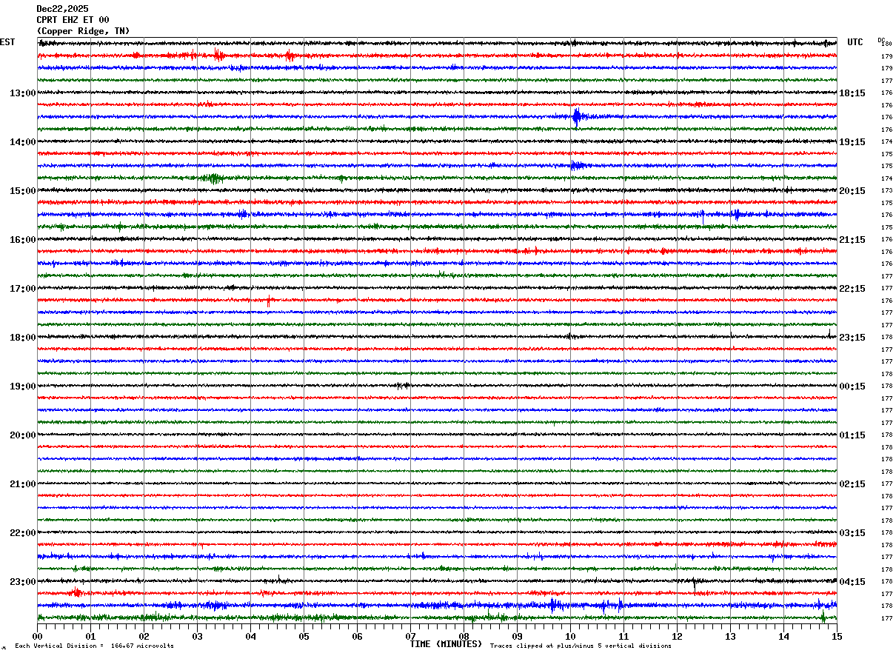The height and width of the screenshot is (656, 896).
Task: Click minute 07 on the bottom axis
Action: pos(410,636)
